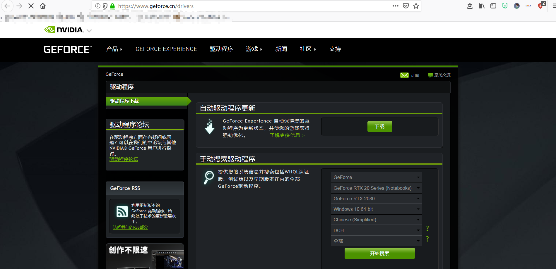Expand the 产品 navigation menu
The image size is (556, 269).
[x=114, y=49]
